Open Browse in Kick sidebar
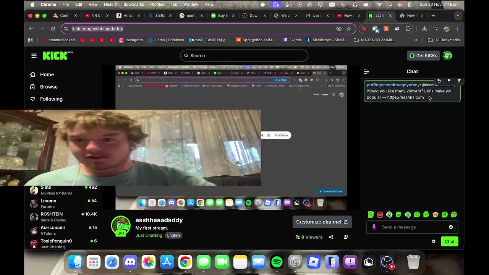Screen dimensions: 489x275 (x=44, y=87)
